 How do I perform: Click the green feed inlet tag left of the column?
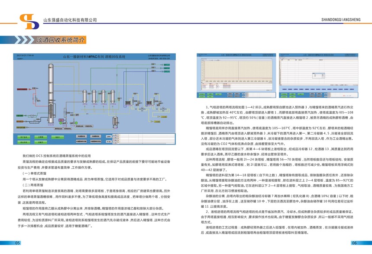[x=19, y=116]
